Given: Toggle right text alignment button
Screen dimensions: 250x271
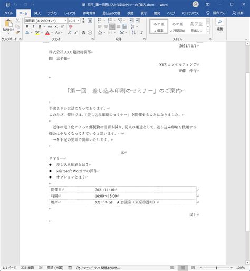Looking at the screenshot, I should 112,26.
